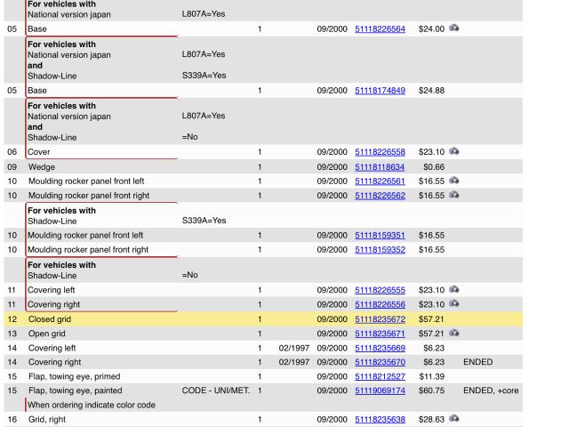This screenshot has width=569, height=427.
Task: Click camera icon for part 51118226561
Action: [454, 181]
